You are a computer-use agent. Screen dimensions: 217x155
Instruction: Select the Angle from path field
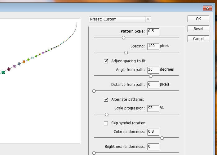153,70
